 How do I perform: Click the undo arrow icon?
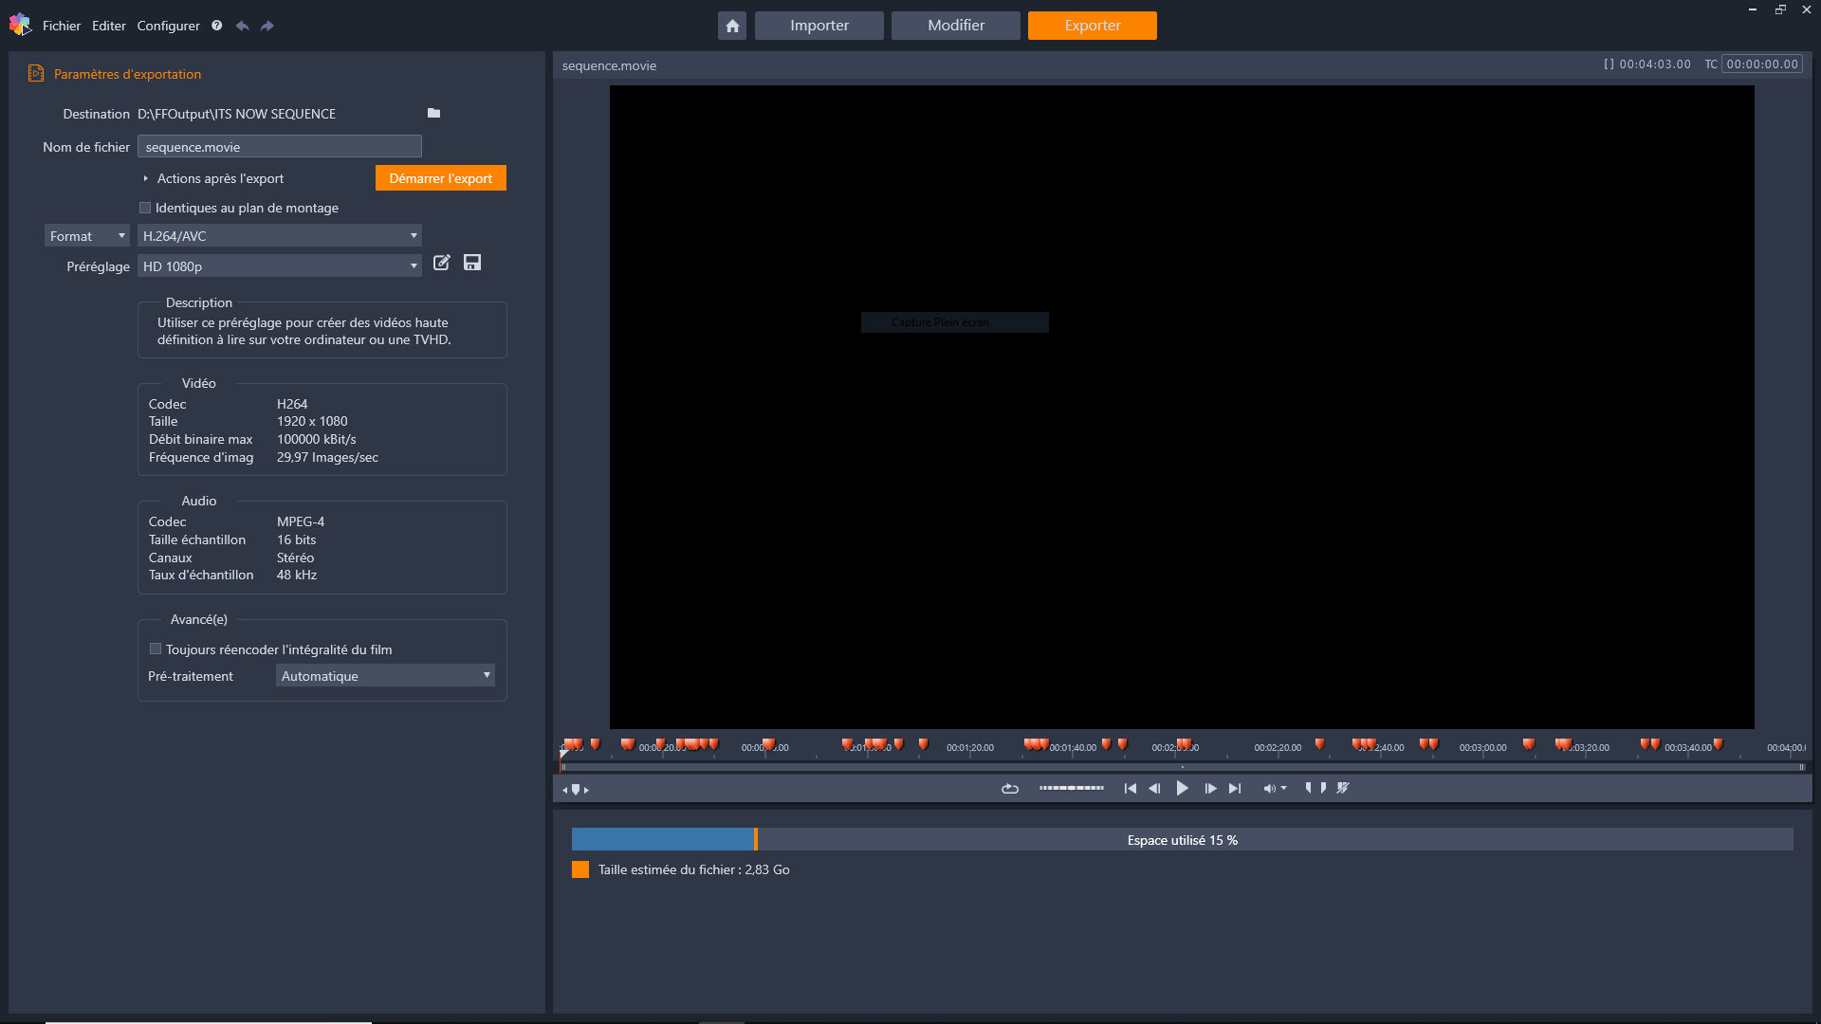(x=243, y=26)
